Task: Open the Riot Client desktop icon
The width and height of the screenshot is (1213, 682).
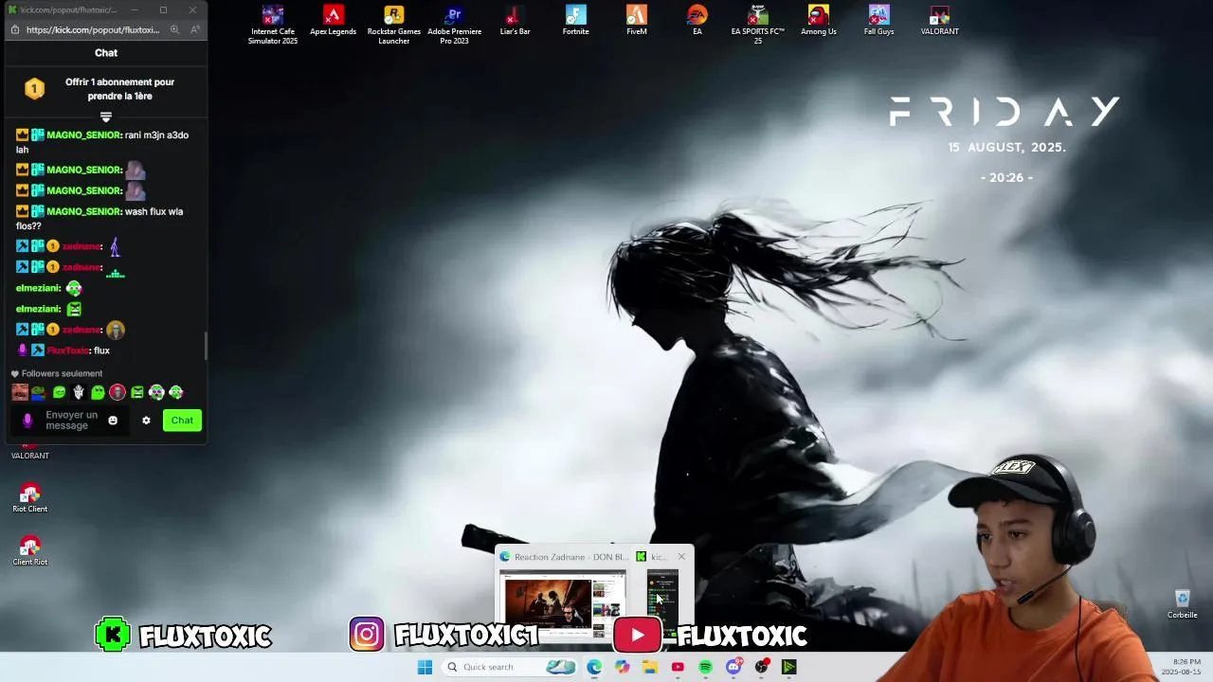Action: coord(29,498)
